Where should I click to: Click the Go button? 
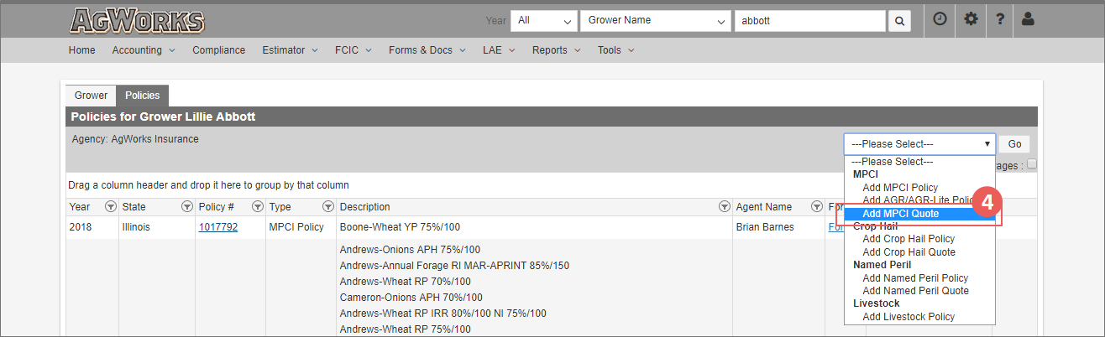click(1014, 144)
